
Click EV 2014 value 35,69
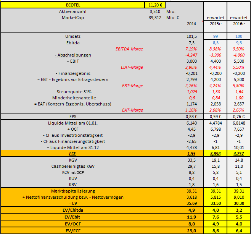(x=191, y=203)
